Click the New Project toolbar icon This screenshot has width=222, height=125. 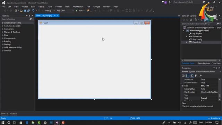16,11
